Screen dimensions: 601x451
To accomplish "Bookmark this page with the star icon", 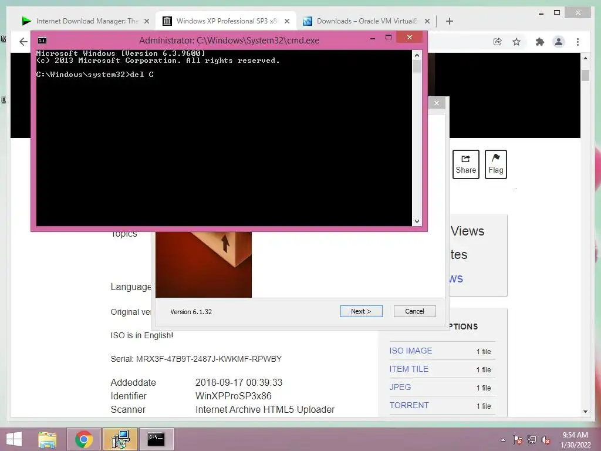I will tap(516, 42).
